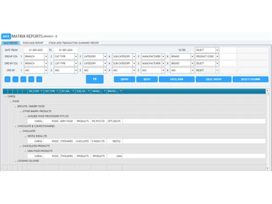Select CHOCLATES cell in Nestle row
The width and height of the screenshot is (272, 204).
[83, 141]
